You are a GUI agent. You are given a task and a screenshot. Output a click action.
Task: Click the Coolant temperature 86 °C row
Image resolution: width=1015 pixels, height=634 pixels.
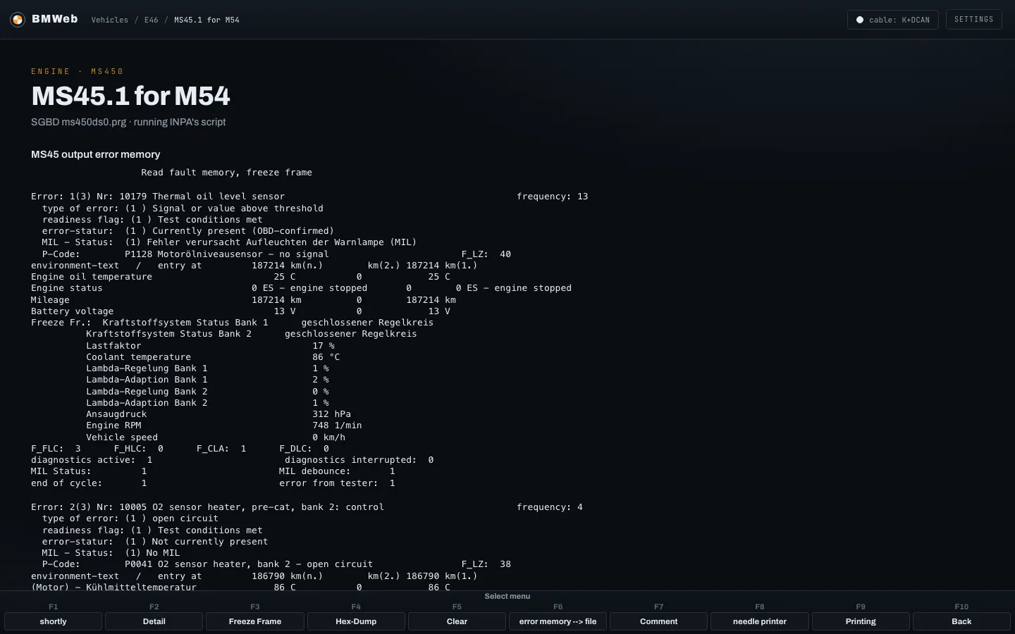pos(213,357)
